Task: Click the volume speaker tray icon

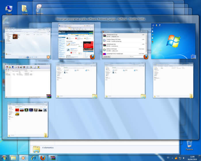Action: [x=183, y=158]
